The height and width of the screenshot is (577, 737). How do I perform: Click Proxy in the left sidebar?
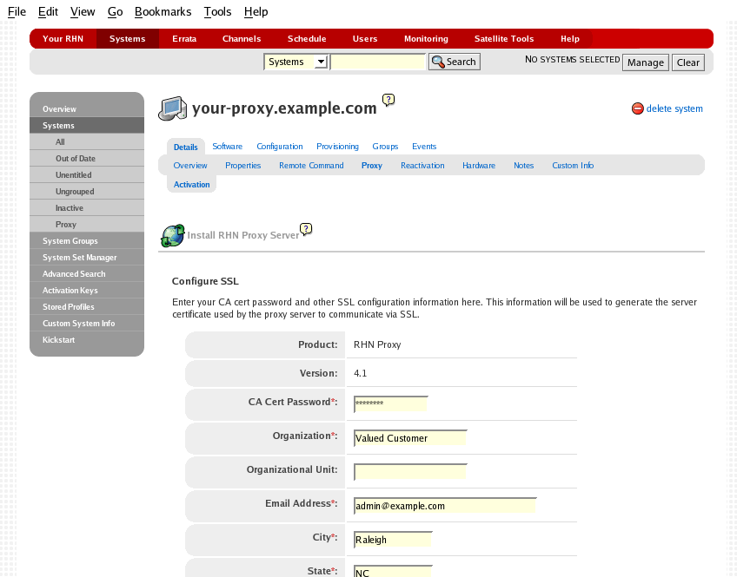coord(87,224)
